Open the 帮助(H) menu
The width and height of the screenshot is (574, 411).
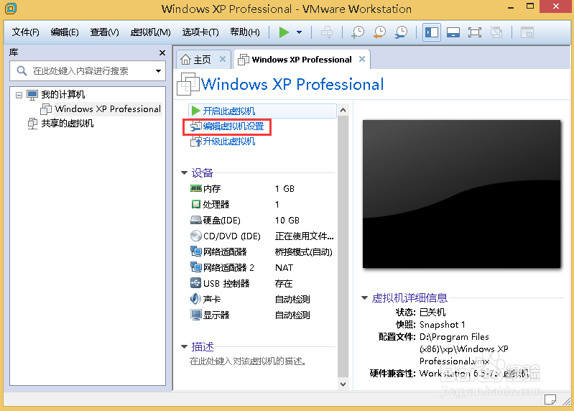tap(245, 32)
